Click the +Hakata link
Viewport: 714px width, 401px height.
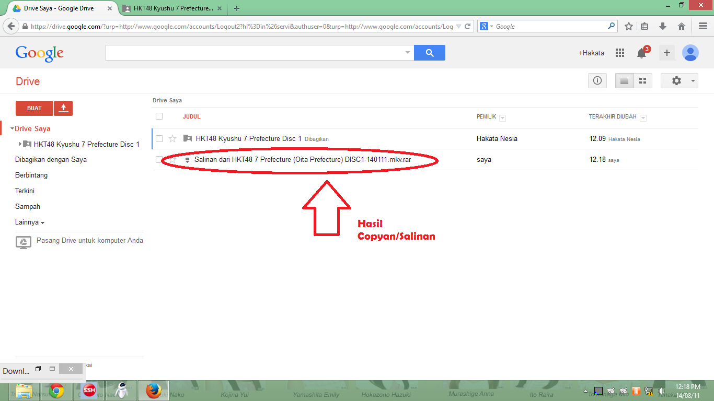pyautogui.click(x=591, y=53)
